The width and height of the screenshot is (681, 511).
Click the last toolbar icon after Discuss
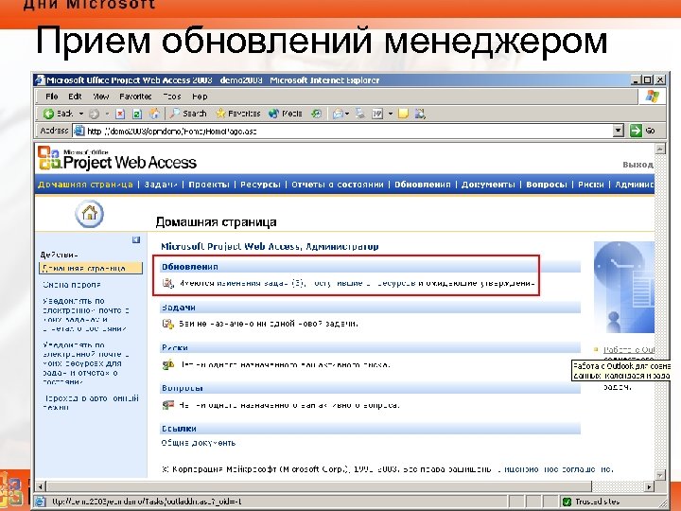[420, 114]
